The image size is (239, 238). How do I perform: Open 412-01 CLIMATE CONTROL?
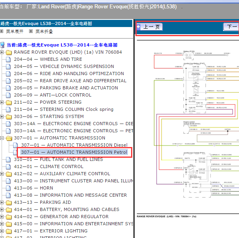(49, 166)
